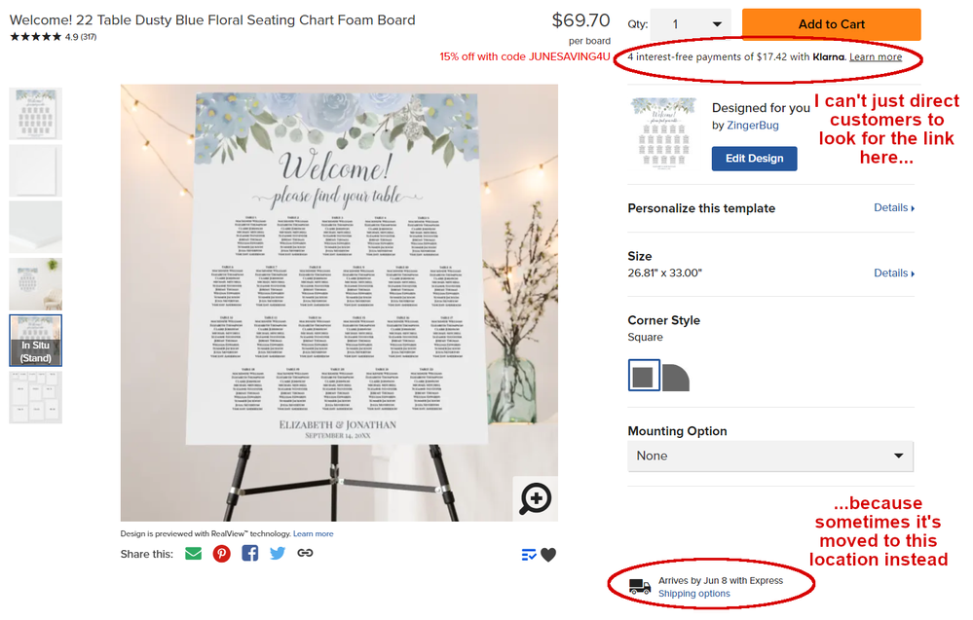Share this board on Facebook

point(250,554)
